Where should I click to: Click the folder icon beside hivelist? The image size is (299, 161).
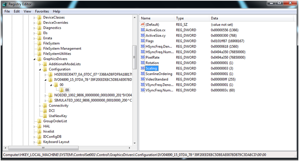(40, 131)
